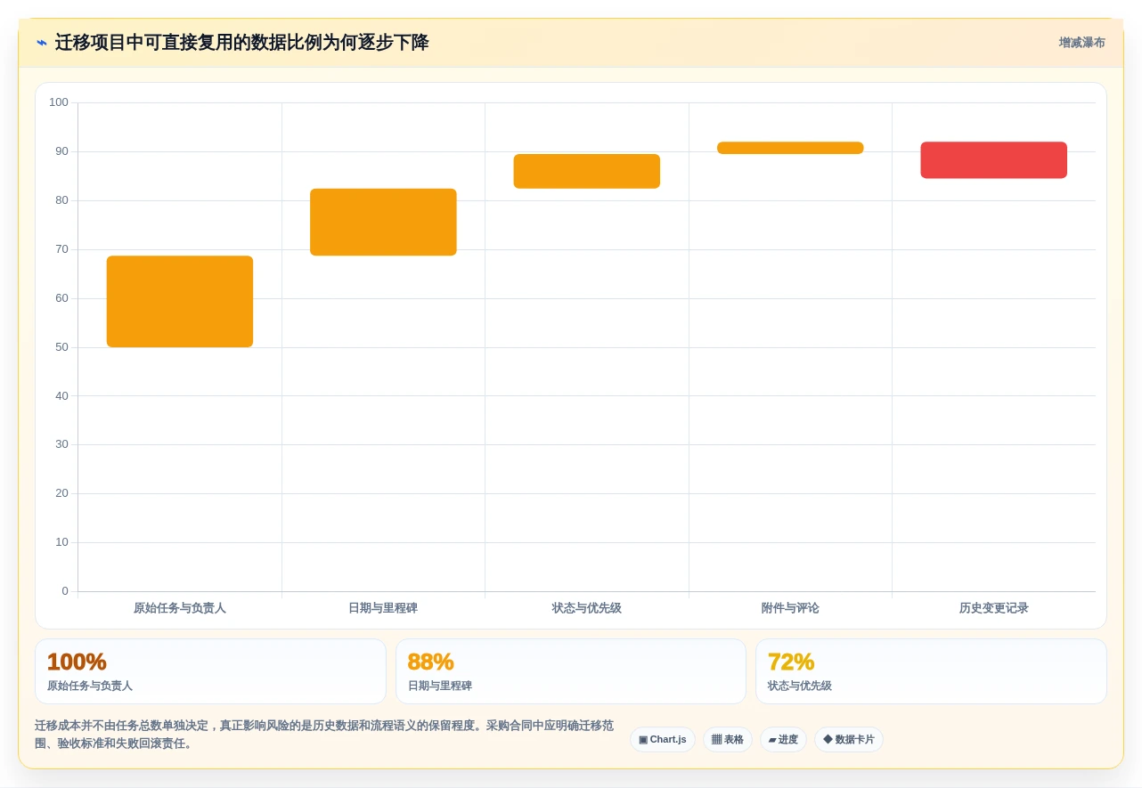Image resolution: width=1142 pixels, height=788 pixels.
Task: Select the 日期与里程碑 waterfall bar
Action: coord(383,223)
